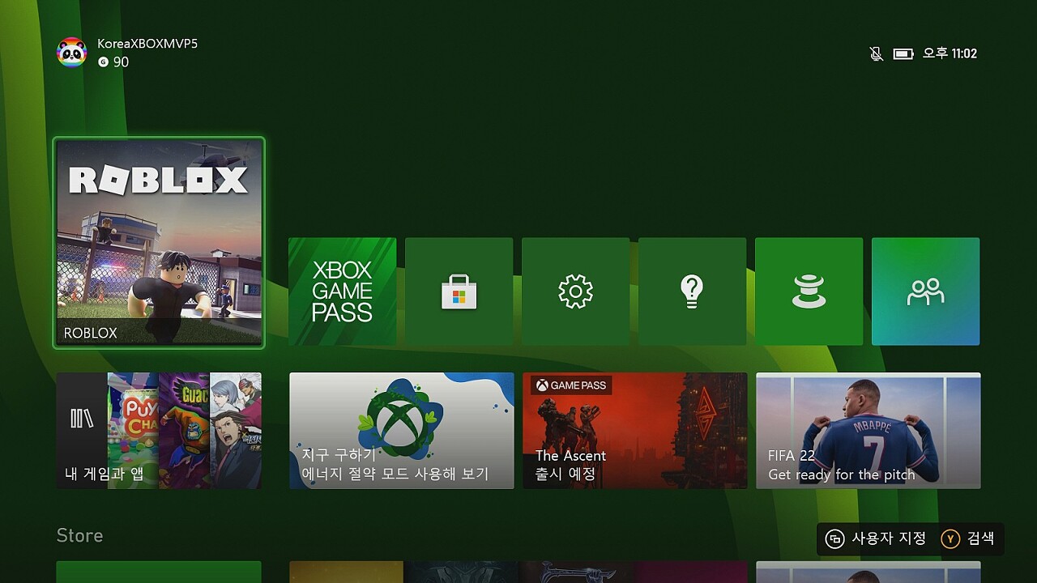Select the Guacamelee game cover
The image size is (1037, 583).
point(185,431)
